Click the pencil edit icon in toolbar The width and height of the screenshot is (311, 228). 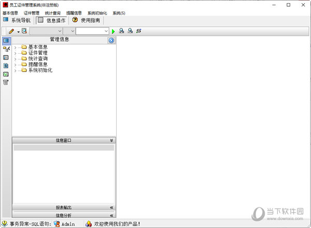(11, 31)
